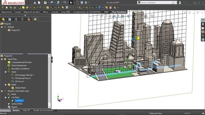Image resolution: width=205 pixels, height=115 pixels.
Task: Open the Cotas MBD tab
Action: pyautogui.click(x=65, y=12)
